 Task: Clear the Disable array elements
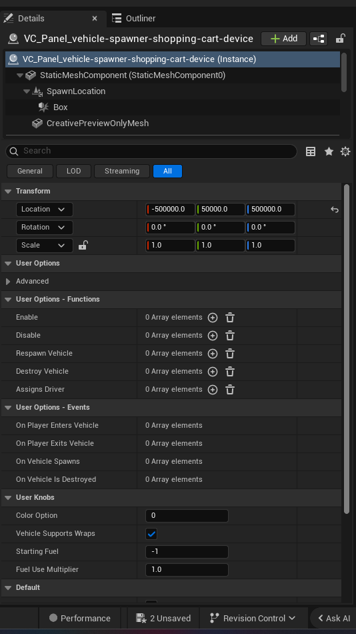(230, 336)
